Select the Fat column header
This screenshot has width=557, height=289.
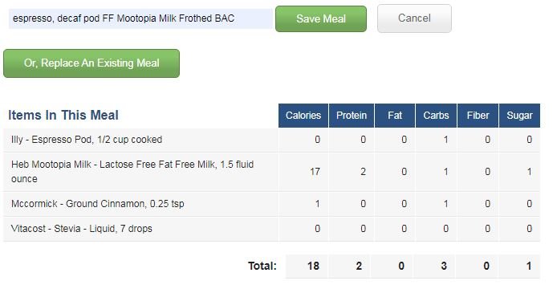395,116
